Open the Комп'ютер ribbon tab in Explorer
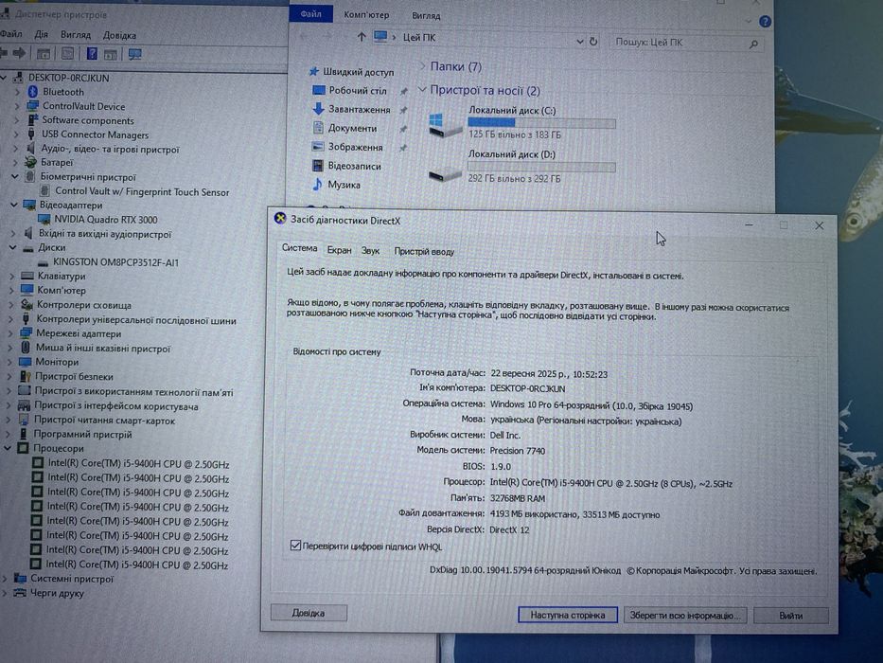The image size is (883, 663). 366,15
